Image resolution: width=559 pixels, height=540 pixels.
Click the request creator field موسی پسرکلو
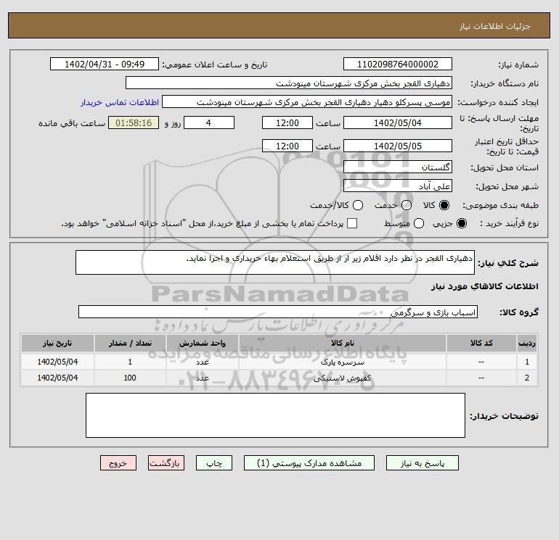point(307,102)
